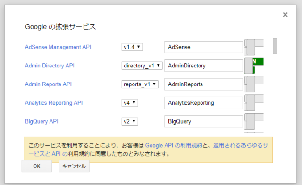302x185 pixels.
Task: Open the Google API の利用規約 link
Action: [174, 145]
